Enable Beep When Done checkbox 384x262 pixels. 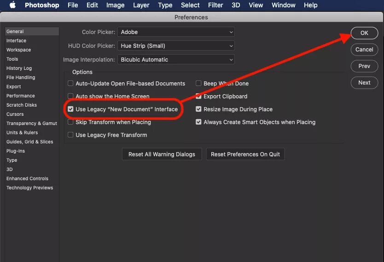tap(198, 83)
